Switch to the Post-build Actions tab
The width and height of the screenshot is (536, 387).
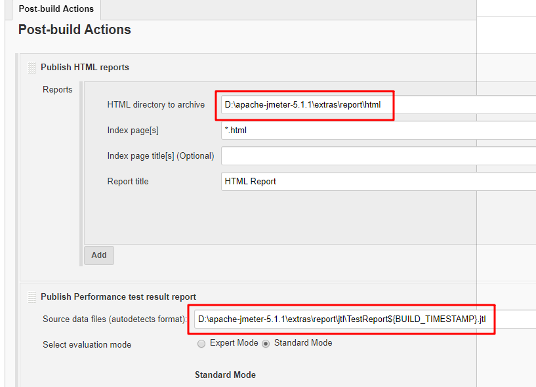[x=56, y=9]
